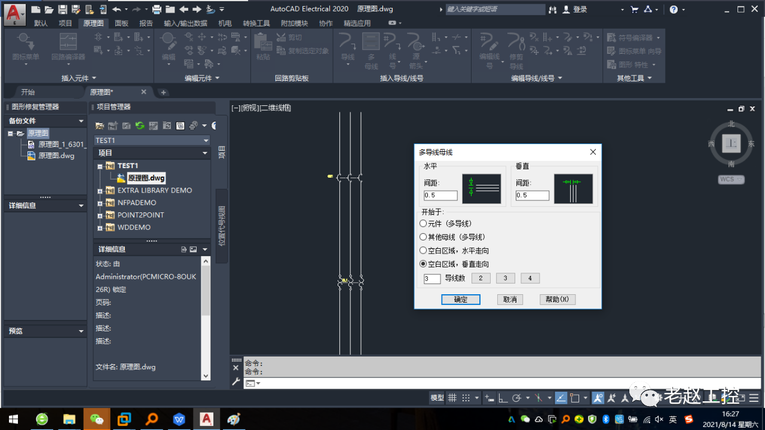
Task: Switch to the 默认 ribbon tab
Action: tap(41, 23)
